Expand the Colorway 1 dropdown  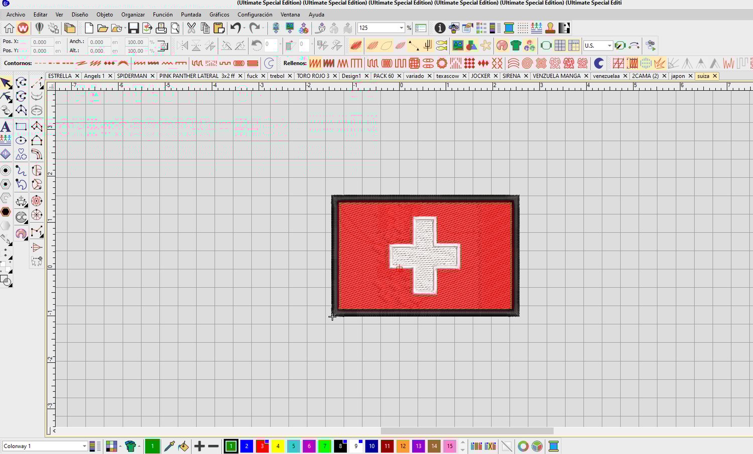(x=84, y=446)
